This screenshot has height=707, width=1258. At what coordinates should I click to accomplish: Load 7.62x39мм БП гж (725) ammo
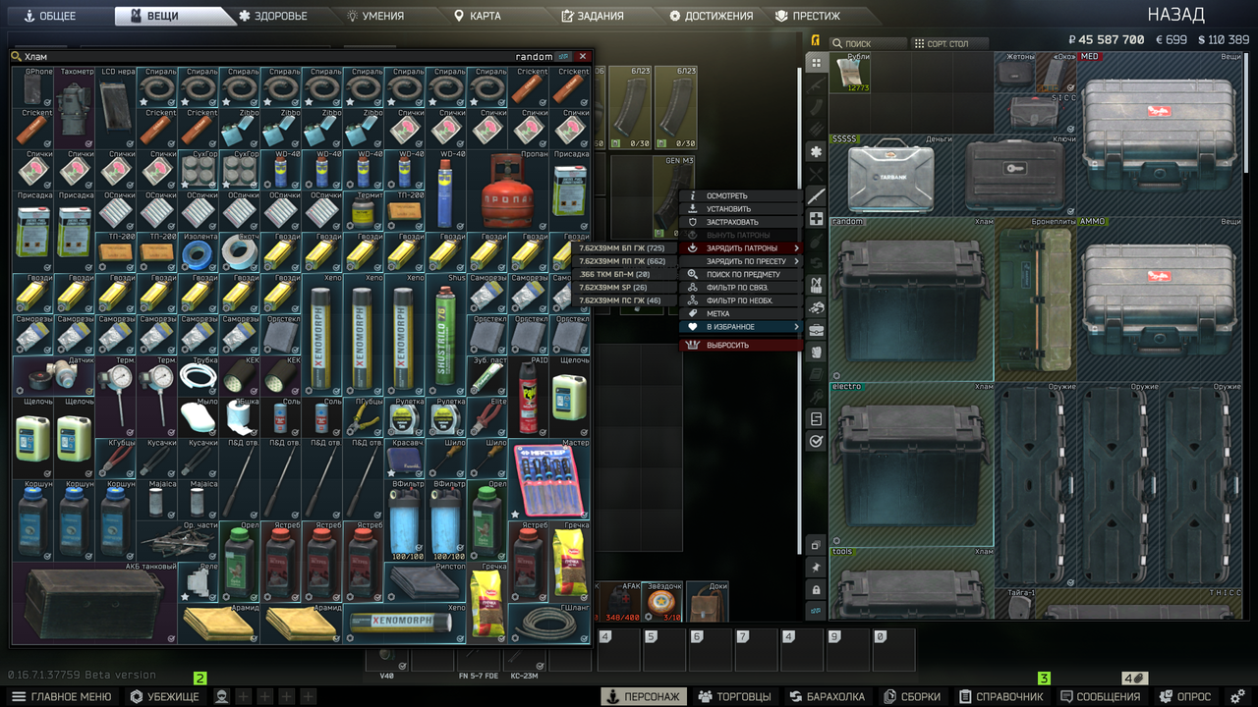pos(624,248)
